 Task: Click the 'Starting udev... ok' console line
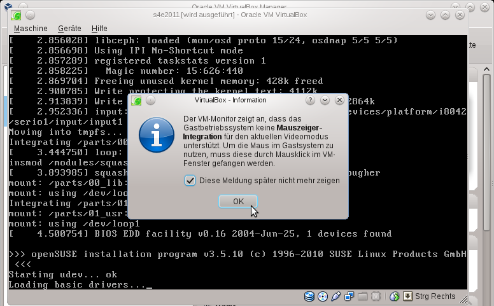(x=63, y=275)
